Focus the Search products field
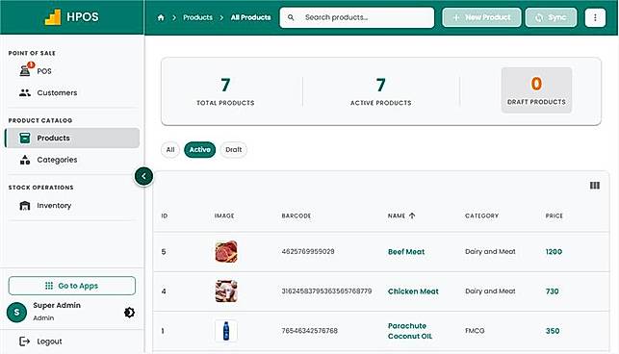Viewport: 619px width, 354px height. tap(357, 17)
